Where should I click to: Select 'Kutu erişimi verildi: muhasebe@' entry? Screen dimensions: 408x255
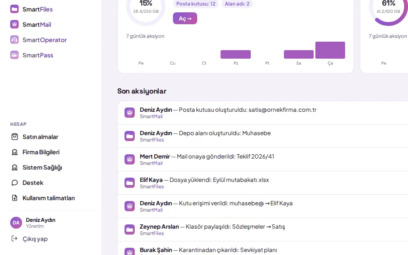(x=263, y=207)
